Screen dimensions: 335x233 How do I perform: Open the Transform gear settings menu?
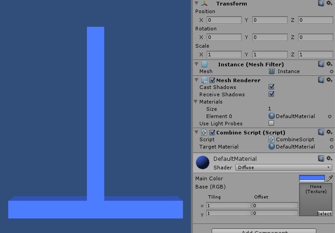coord(329,3)
